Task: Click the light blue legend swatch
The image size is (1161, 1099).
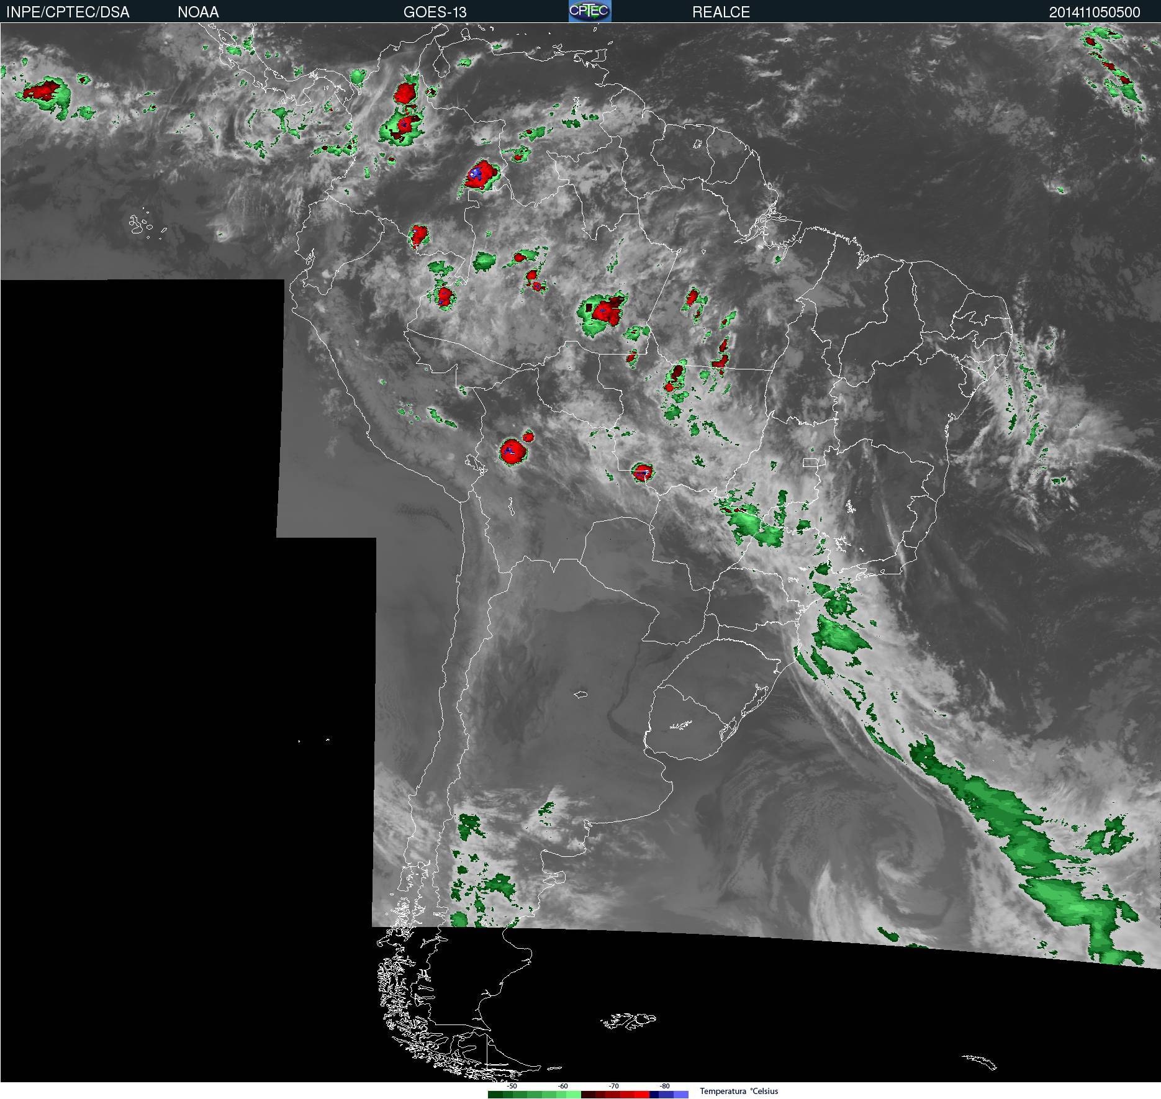Action: pos(681,1095)
